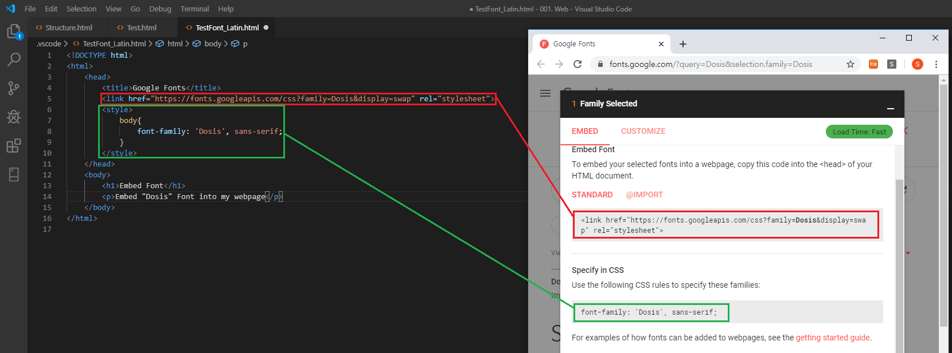The width and height of the screenshot is (952, 353).
Task: Click the browser back arrow
Action: (x=541, y=64)
